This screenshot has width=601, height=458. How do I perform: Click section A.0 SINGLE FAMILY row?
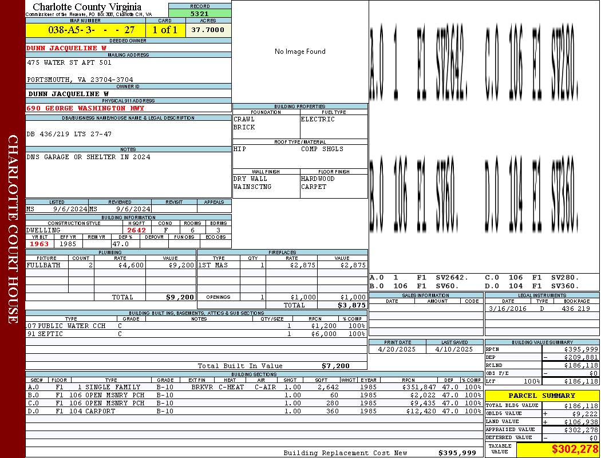[x=254, y=387]
